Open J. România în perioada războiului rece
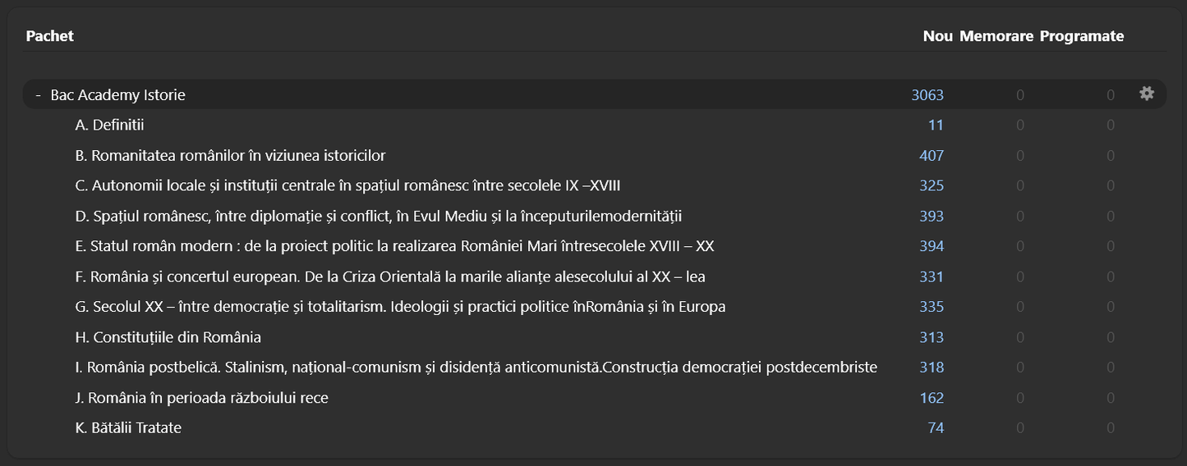The width and height of the screenshot is (1187, 466). click(x=201, y=398)
